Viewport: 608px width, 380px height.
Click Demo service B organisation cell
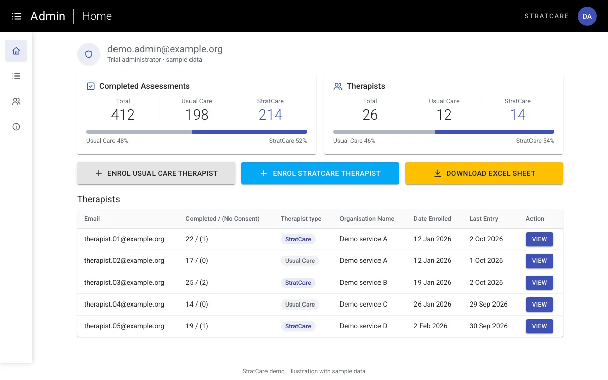point(363,283)
